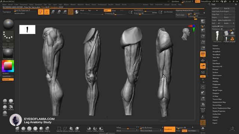Select the TrimDynamic brush

[x=35, y=129]
